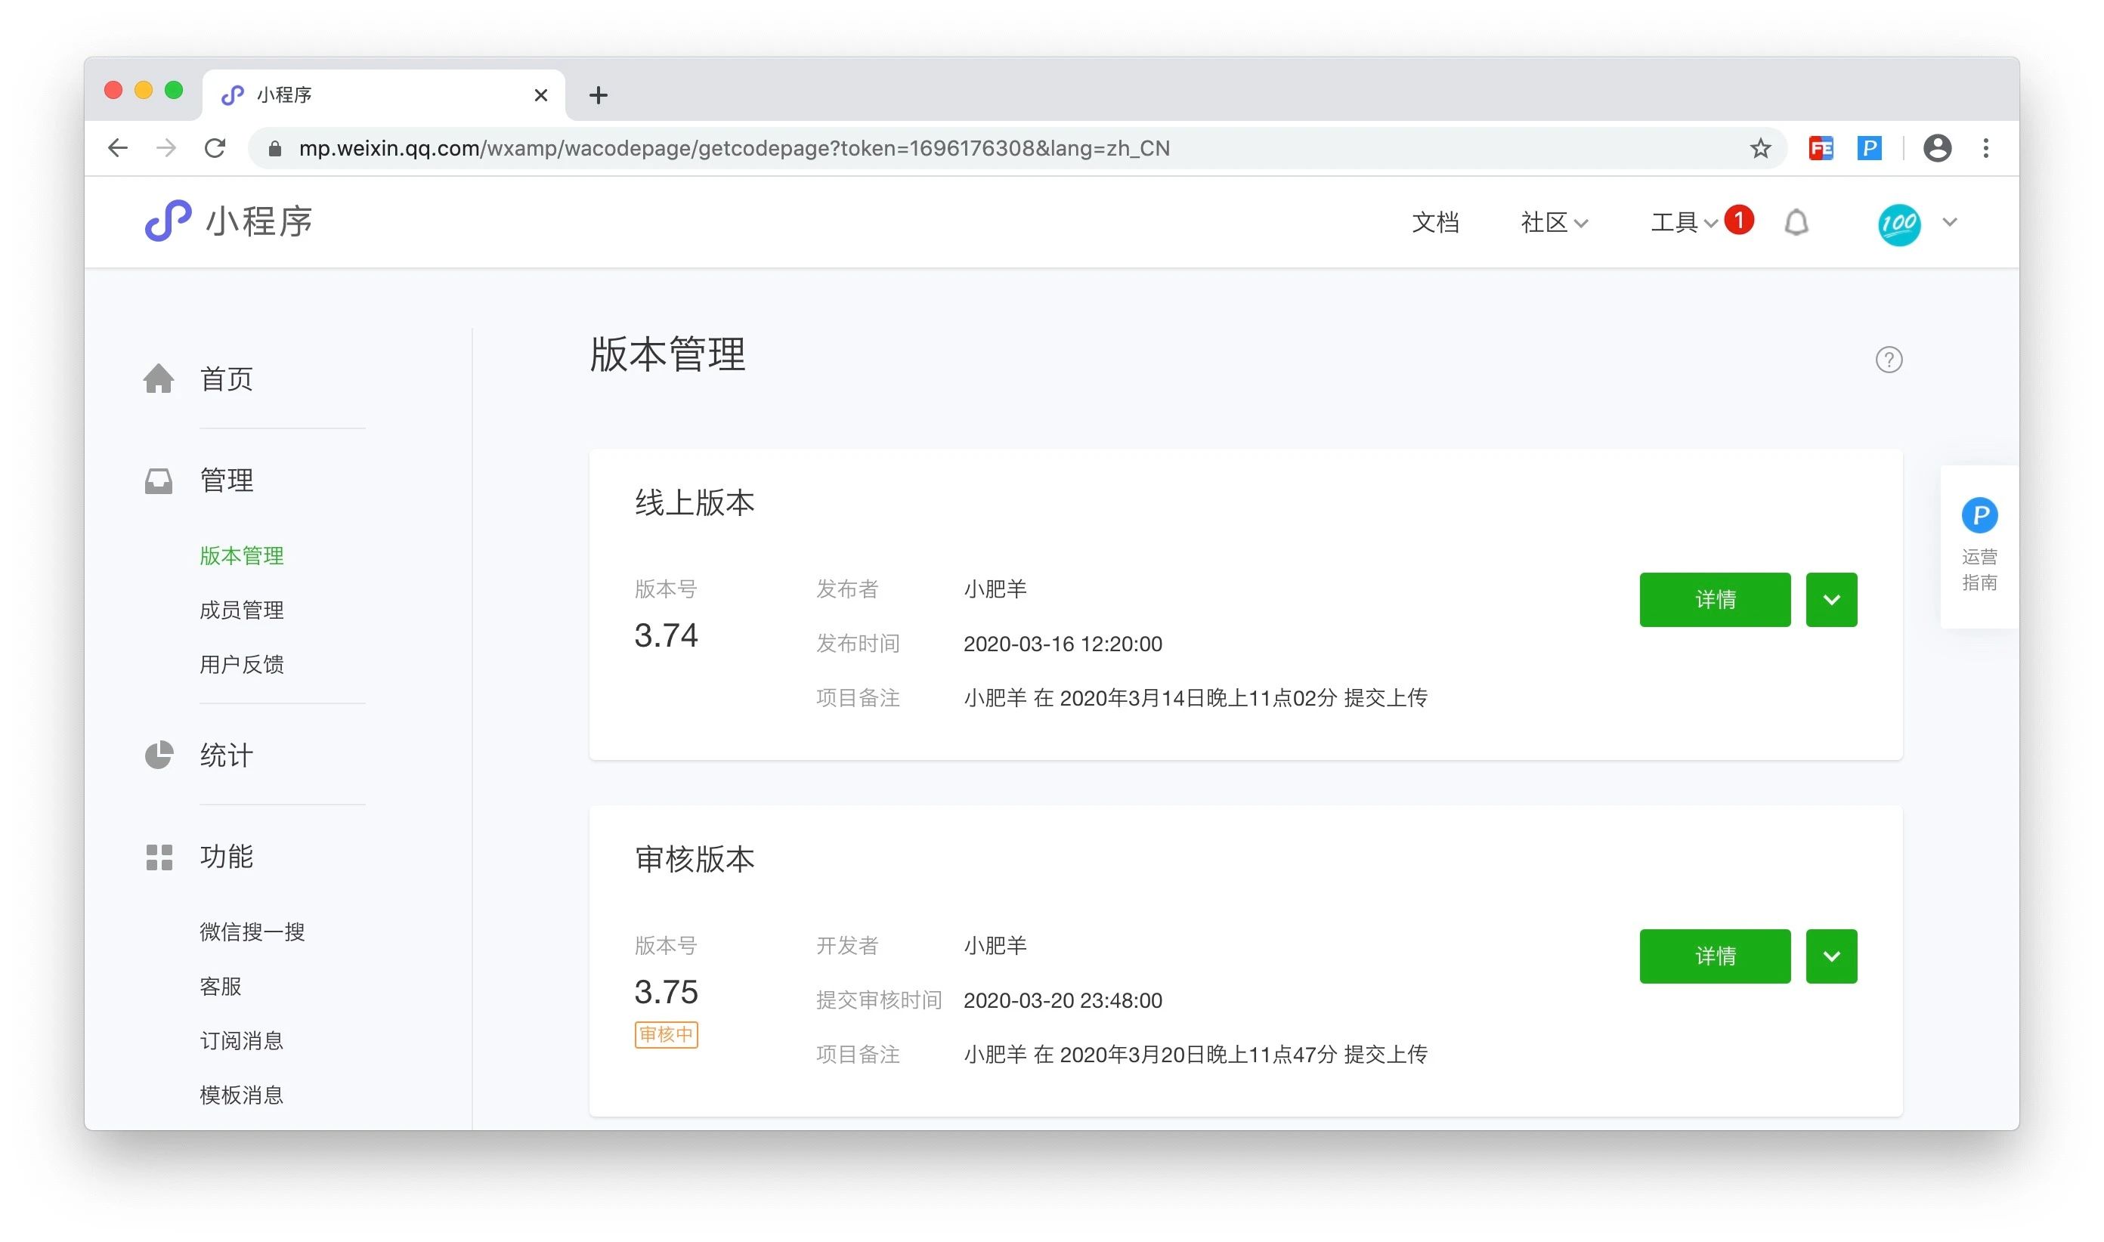2104x1242 pixels.
Task: Expand dropdown next to 审核版本 详情
Action: click(x=1830, y=956)
